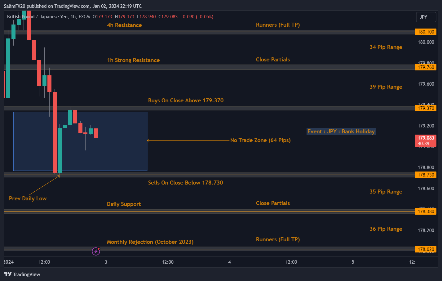Select the 178.380 price axis label
This screenshot has width=442, height=281.
[426, 212]
